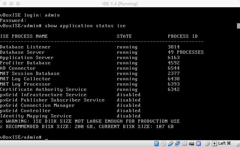Screen dimensions: 240x147
Task: Click the pxGrid Infrastructure Service row name
Action: [43, 95]
